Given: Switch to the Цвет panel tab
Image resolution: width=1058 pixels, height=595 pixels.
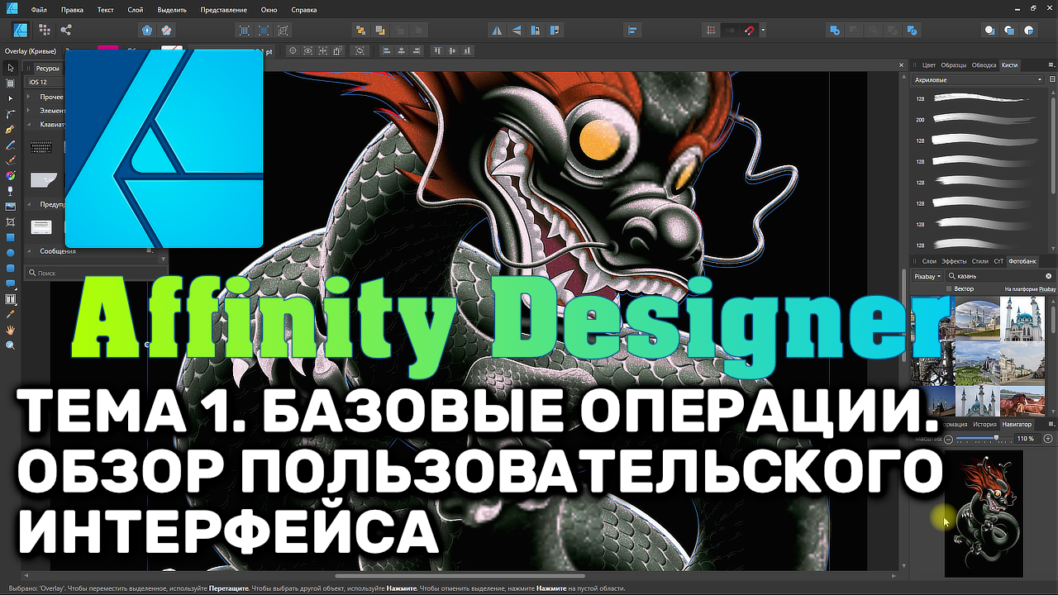Looking at the screenshot, I should coord(929,64).
